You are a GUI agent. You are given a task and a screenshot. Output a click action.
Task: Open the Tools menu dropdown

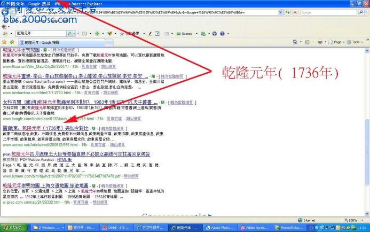pyautogui.click(x=355, y=42)
